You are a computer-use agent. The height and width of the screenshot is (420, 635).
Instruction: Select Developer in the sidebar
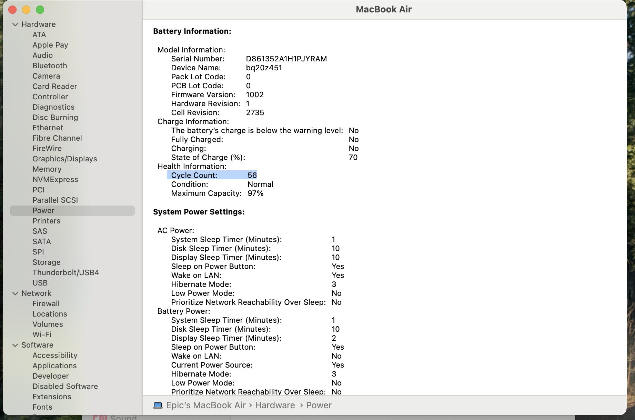click(51, 376)
